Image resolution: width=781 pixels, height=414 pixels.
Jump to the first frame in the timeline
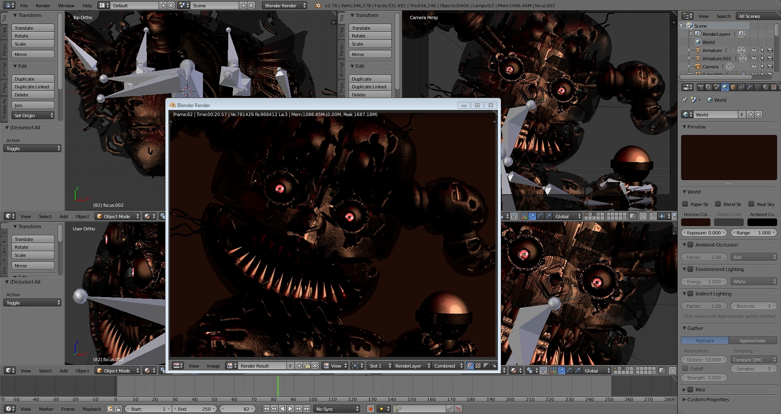266,409
